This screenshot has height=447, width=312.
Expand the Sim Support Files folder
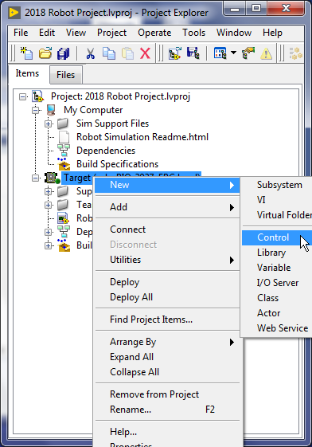click(48, 124)
